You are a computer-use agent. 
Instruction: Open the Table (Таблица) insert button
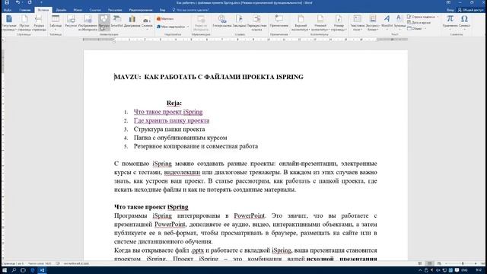pyautogui.click(x=56, y=23)
